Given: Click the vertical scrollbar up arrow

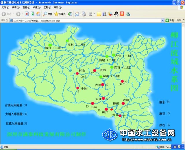Looking at the screenshot, I should pyautogui.click(x=183, y=25).
